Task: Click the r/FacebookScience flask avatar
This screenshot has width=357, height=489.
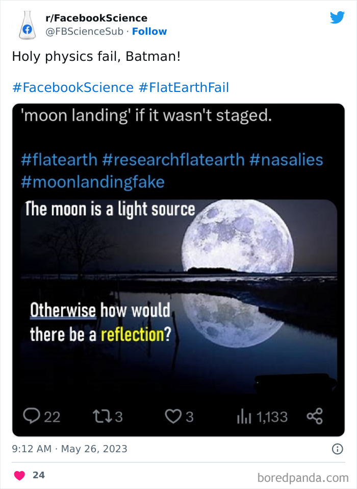Action: (x=28, y=25)
